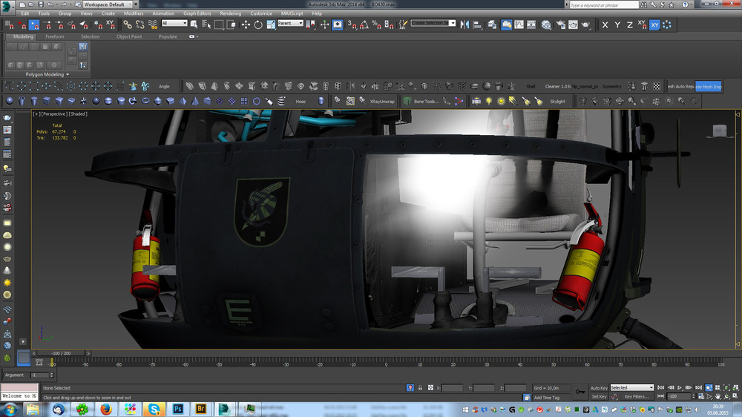Image resolution: width=742 pixels, height=417 pixels.
Task: Click the Key Filters button
Action: point(638,397)
